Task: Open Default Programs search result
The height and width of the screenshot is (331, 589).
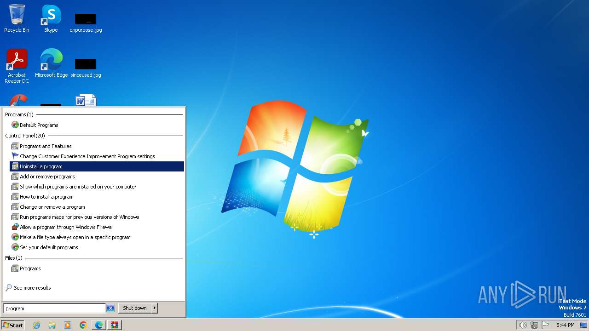Action: pos(97,125)
